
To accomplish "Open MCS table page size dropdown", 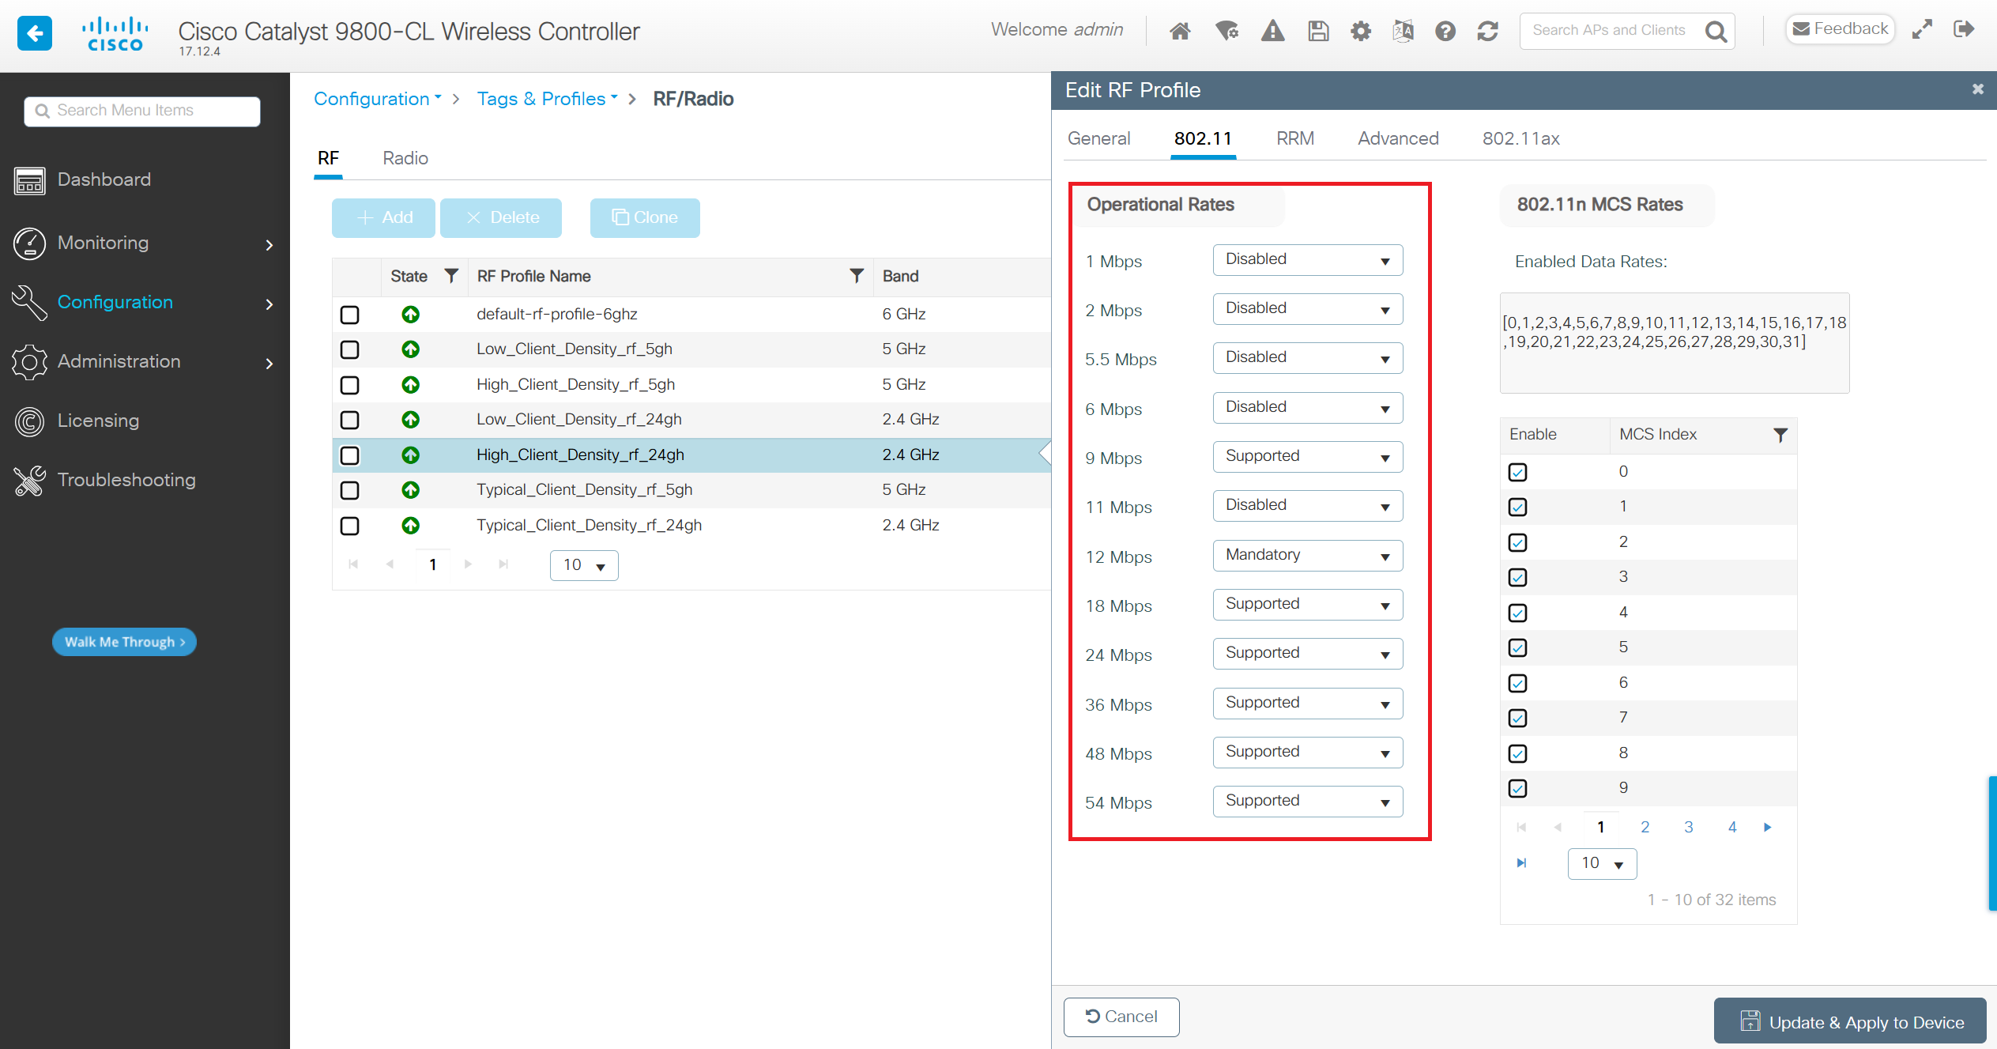I will [x=1602, y=863].
